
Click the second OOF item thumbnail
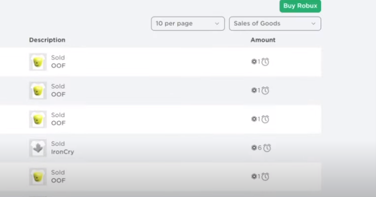38,91
